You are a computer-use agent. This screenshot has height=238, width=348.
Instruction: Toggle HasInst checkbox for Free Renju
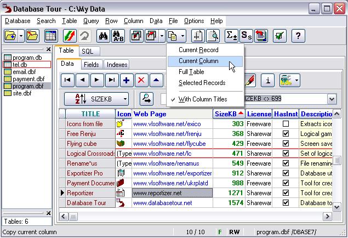coord(286,134)
